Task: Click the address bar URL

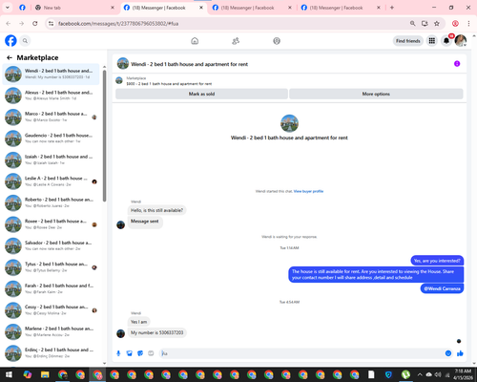Action: tap(118, 24)
